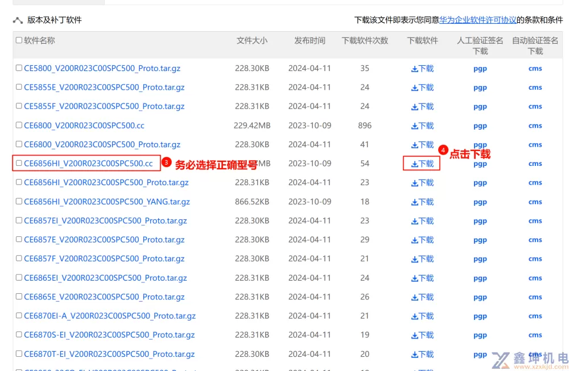
Task: Download CE6865E_V200R023C00SPC500_Proto.tar.gz file
Action: 422,297
